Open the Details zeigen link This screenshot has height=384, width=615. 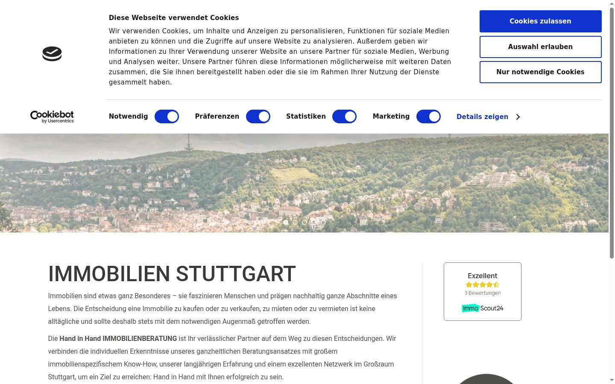click(x=482, y=117)
